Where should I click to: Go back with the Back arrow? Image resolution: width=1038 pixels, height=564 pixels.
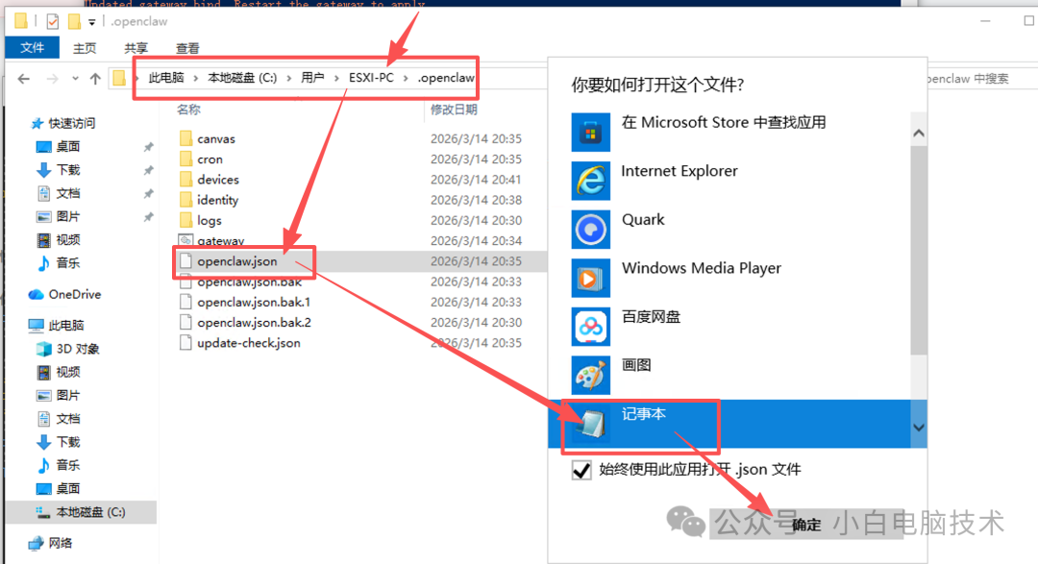24,79
